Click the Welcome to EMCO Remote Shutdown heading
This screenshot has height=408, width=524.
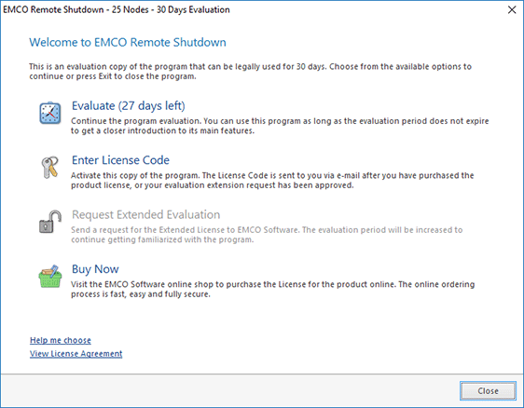[x=128, y=43]
